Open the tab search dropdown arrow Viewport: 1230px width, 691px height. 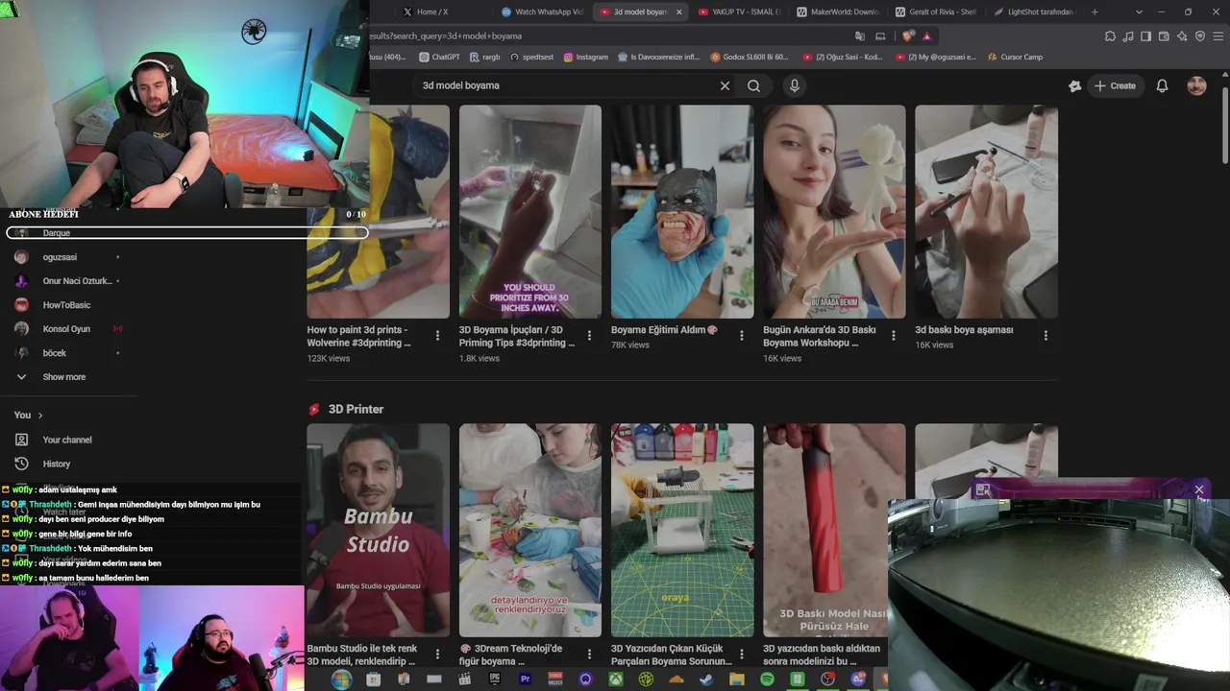click(1139, 12)
